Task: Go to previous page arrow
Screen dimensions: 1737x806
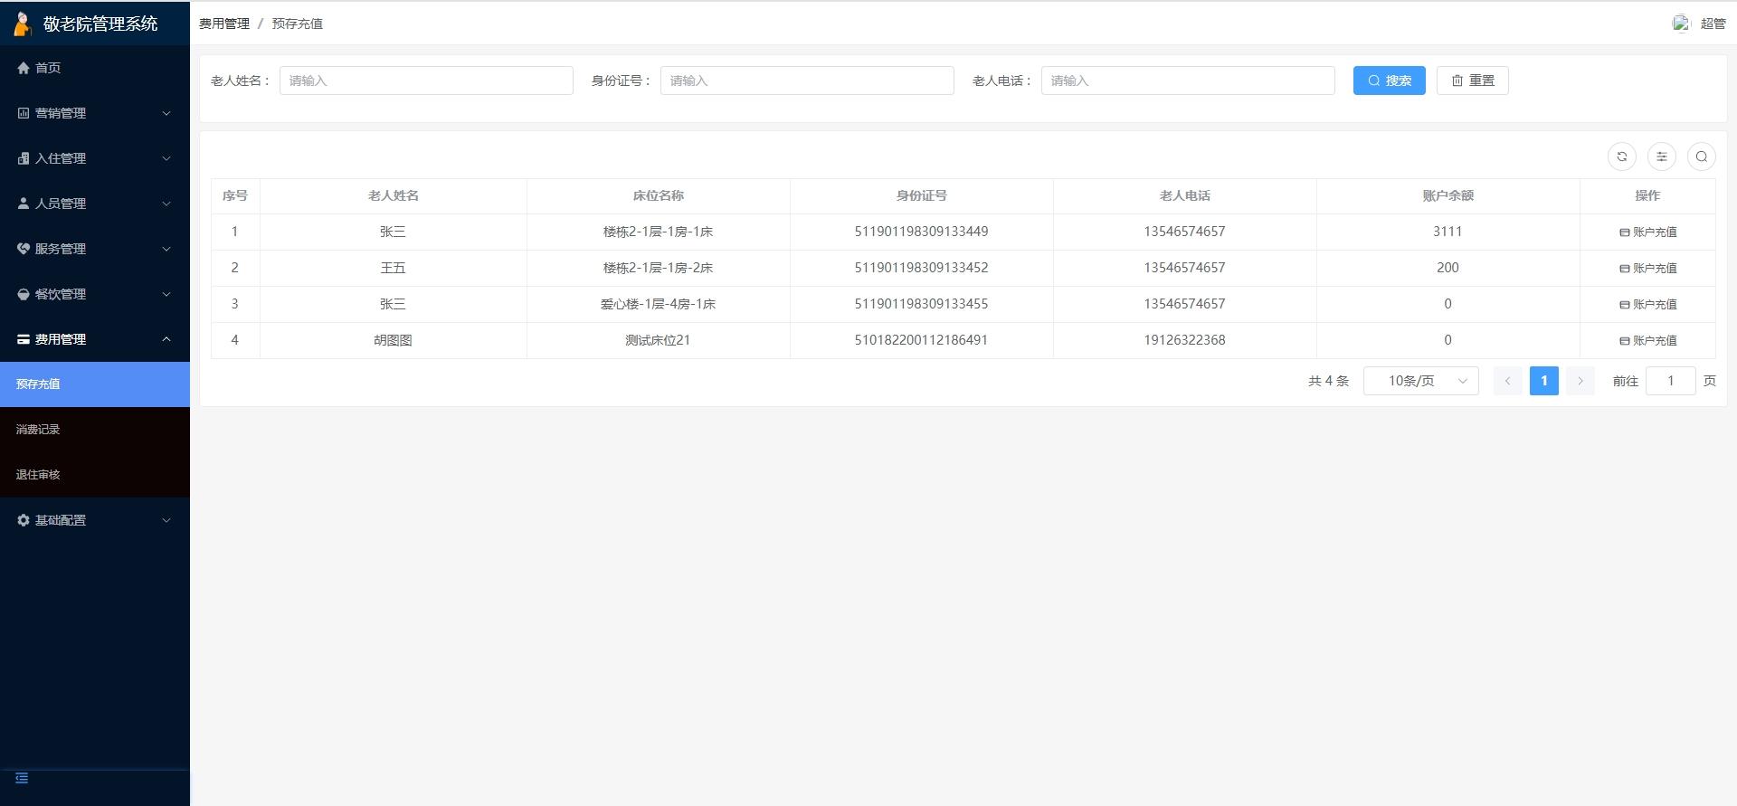Action: (1507, 381)
